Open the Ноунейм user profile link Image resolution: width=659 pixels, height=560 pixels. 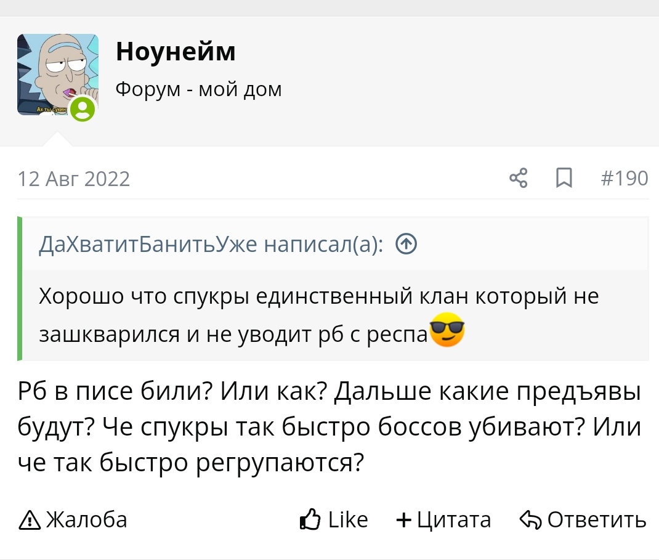[176, 52]
